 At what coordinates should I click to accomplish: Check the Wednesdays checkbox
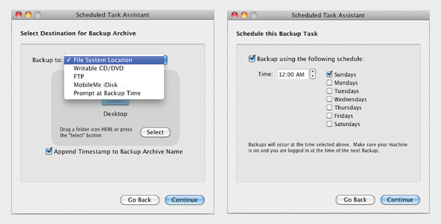(330, 99)
